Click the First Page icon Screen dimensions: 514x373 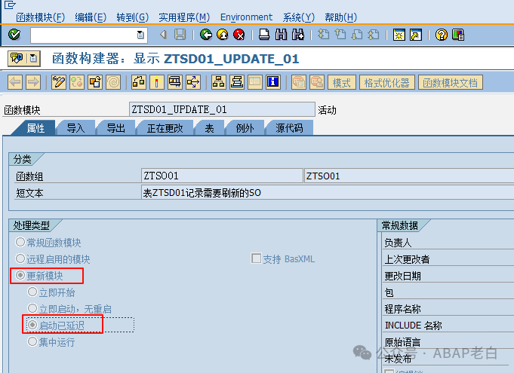(324, 35)
